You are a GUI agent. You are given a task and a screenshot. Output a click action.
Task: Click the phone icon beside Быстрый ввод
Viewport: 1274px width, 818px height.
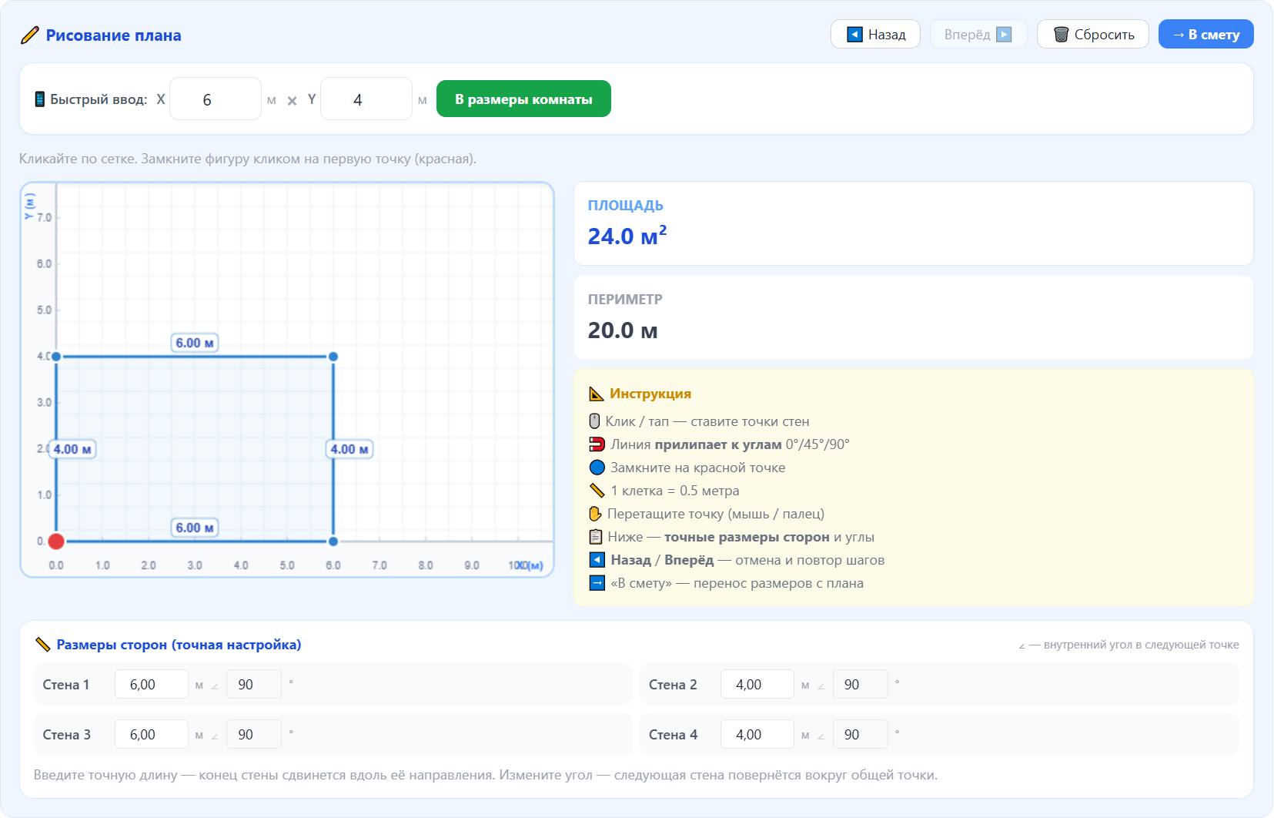(x=39, y=99)
